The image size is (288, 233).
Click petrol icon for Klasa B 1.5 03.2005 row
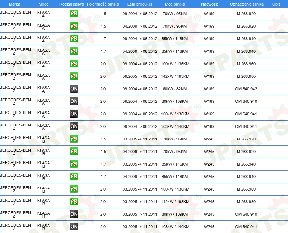pyautogui.click(x=74, y=139)
